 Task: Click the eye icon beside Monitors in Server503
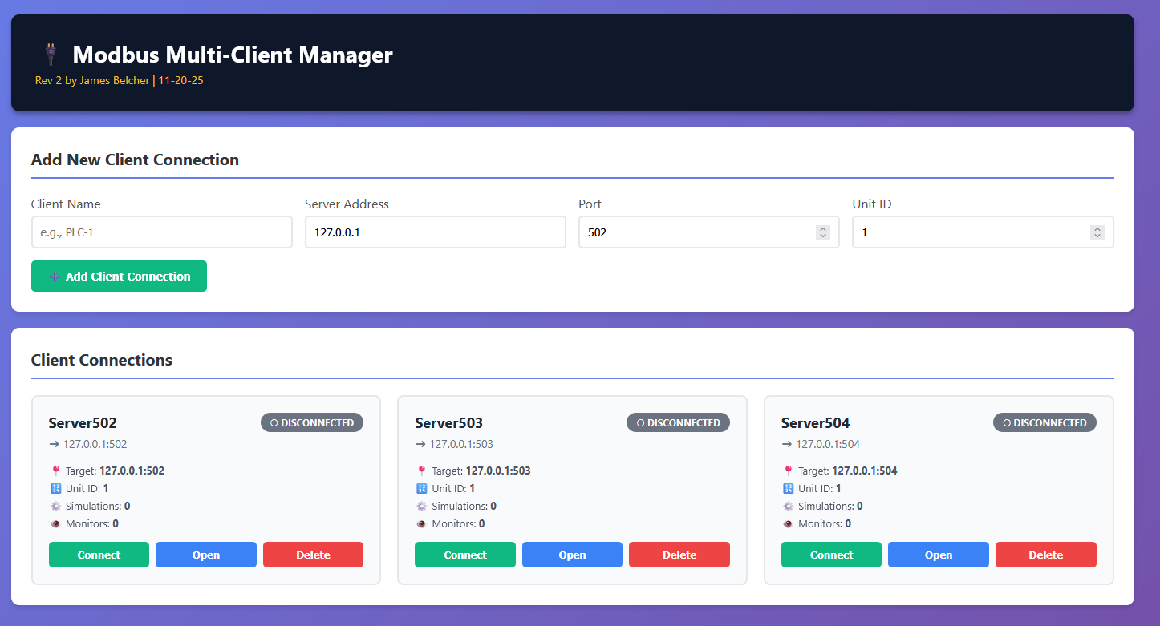(422, 524)
